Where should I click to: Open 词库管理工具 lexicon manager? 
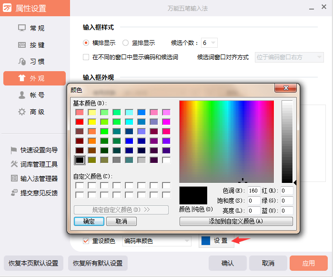(x=39, y=164)
